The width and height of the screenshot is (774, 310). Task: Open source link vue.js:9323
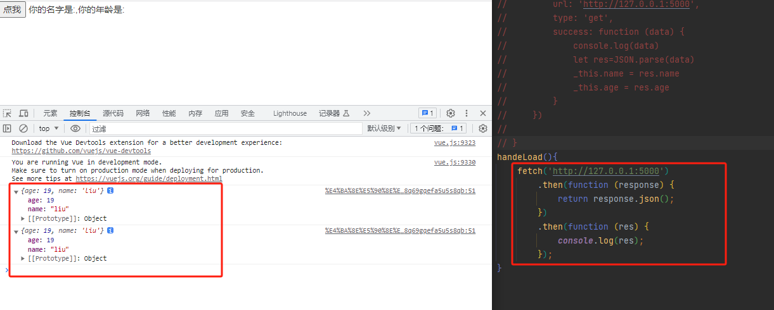click(455, 143)
